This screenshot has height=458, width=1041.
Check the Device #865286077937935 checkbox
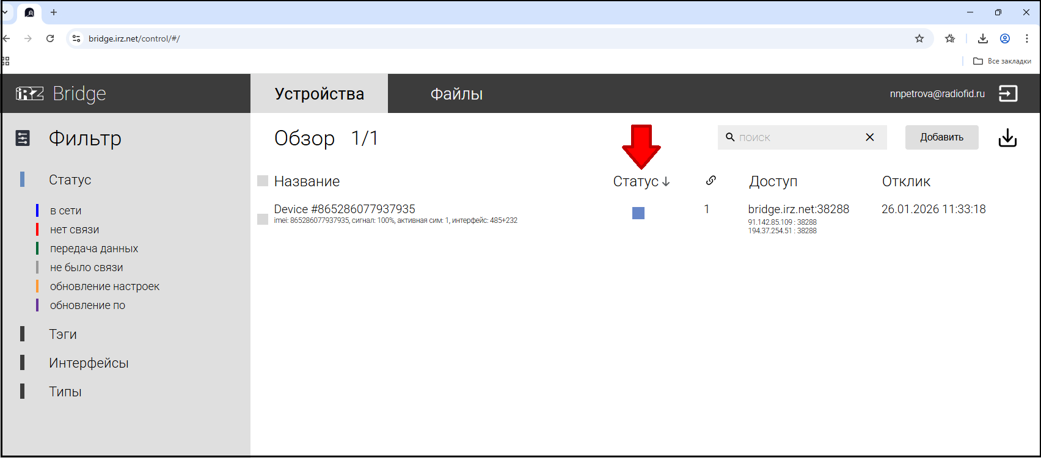tap(263, 219)
